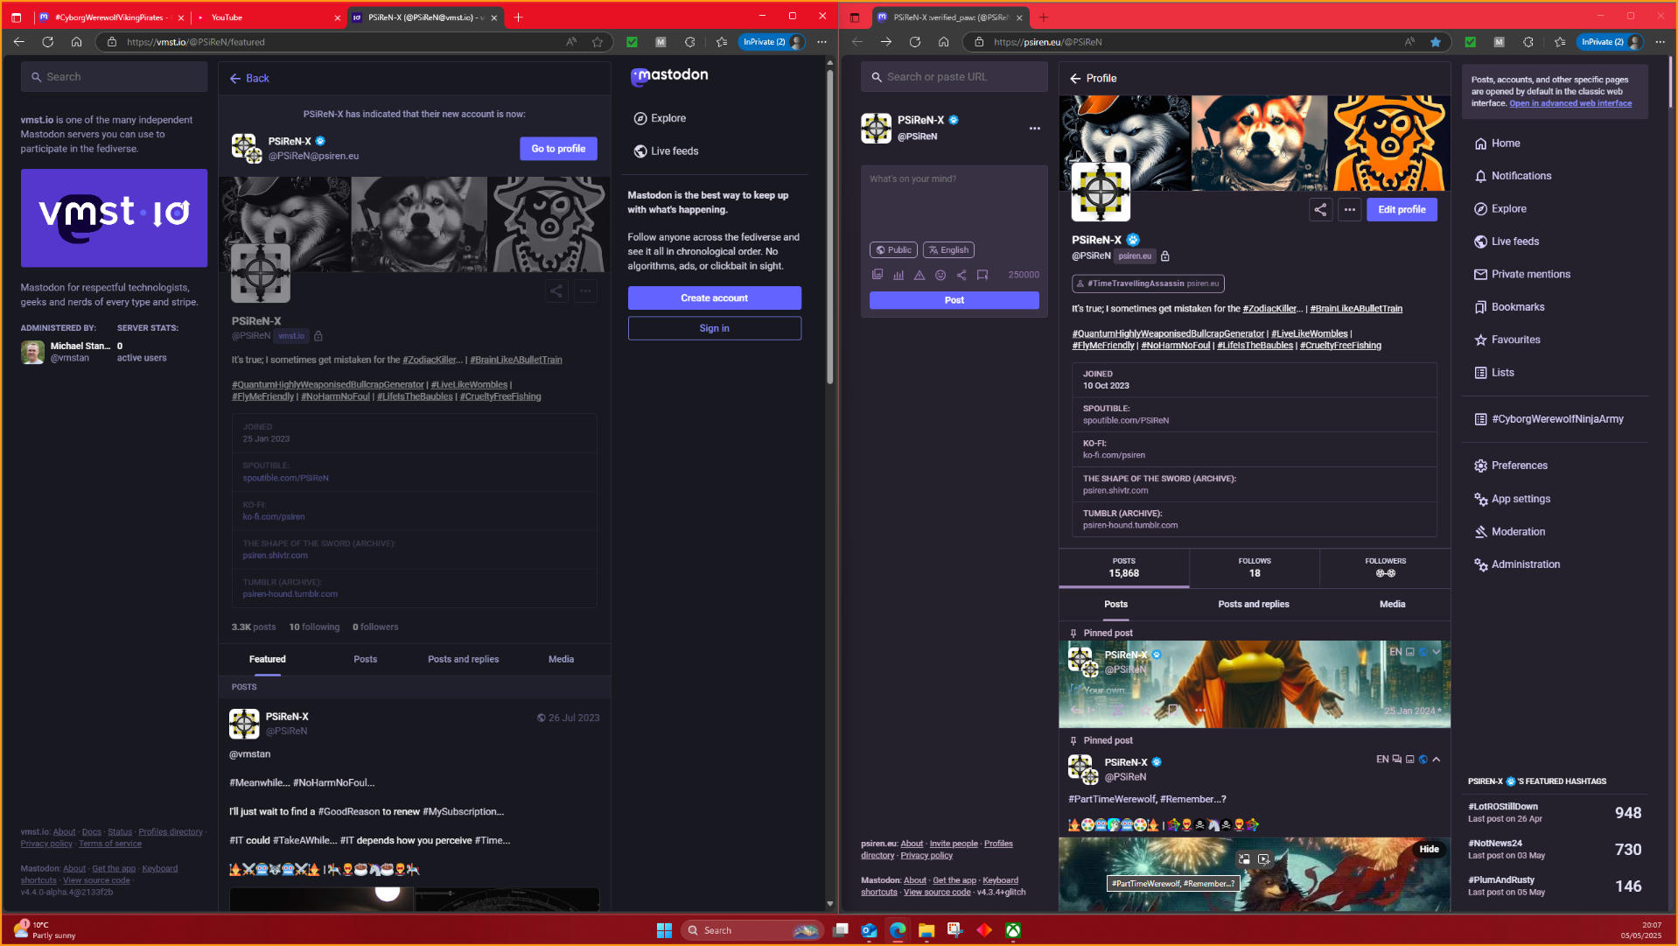Share the psiren.eu profile via share icon
1678x946 pixels.
pos(1320,210)
